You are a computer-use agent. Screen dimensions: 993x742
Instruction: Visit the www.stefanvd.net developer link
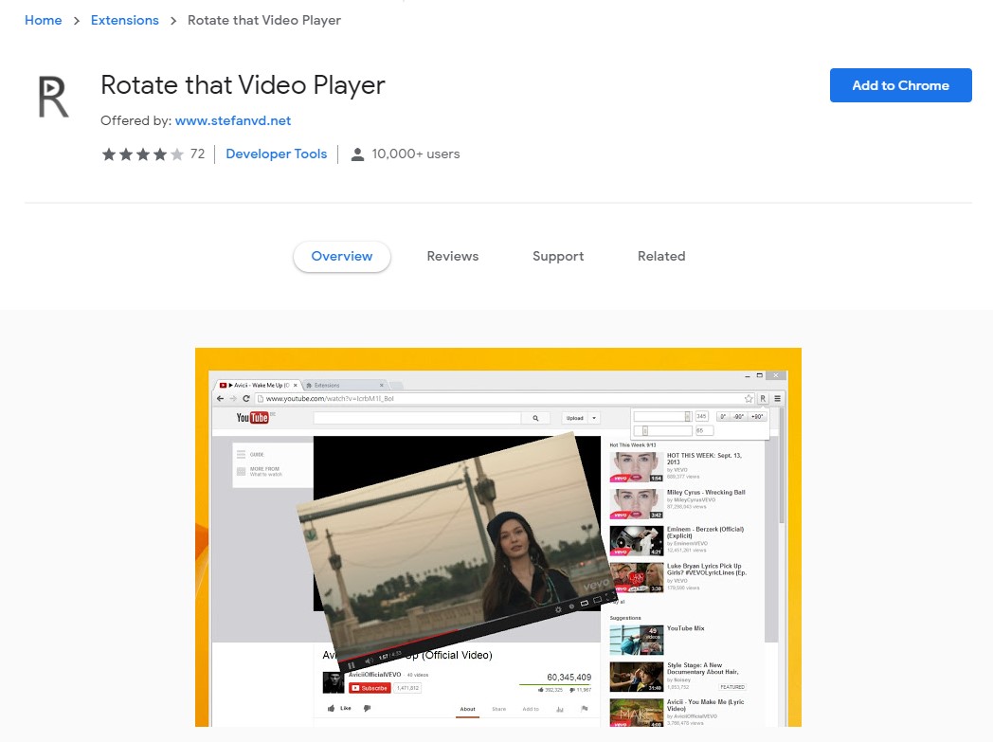click(x=233, y=120)
